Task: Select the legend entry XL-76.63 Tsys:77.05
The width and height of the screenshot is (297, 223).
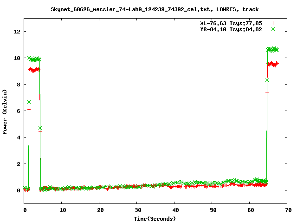Action: tap(231, 23)
